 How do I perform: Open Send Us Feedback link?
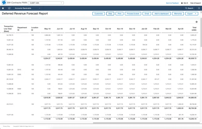(172, 3)
